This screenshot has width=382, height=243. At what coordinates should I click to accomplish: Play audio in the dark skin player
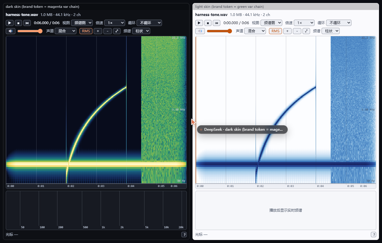[x=10, y=23]
